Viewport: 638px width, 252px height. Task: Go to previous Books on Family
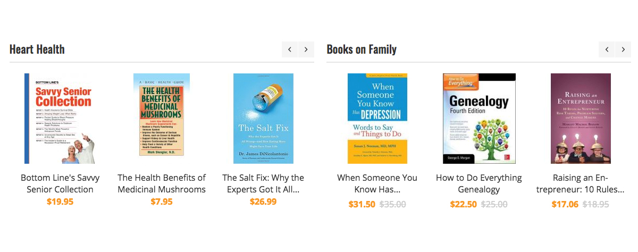pos(607,49)
